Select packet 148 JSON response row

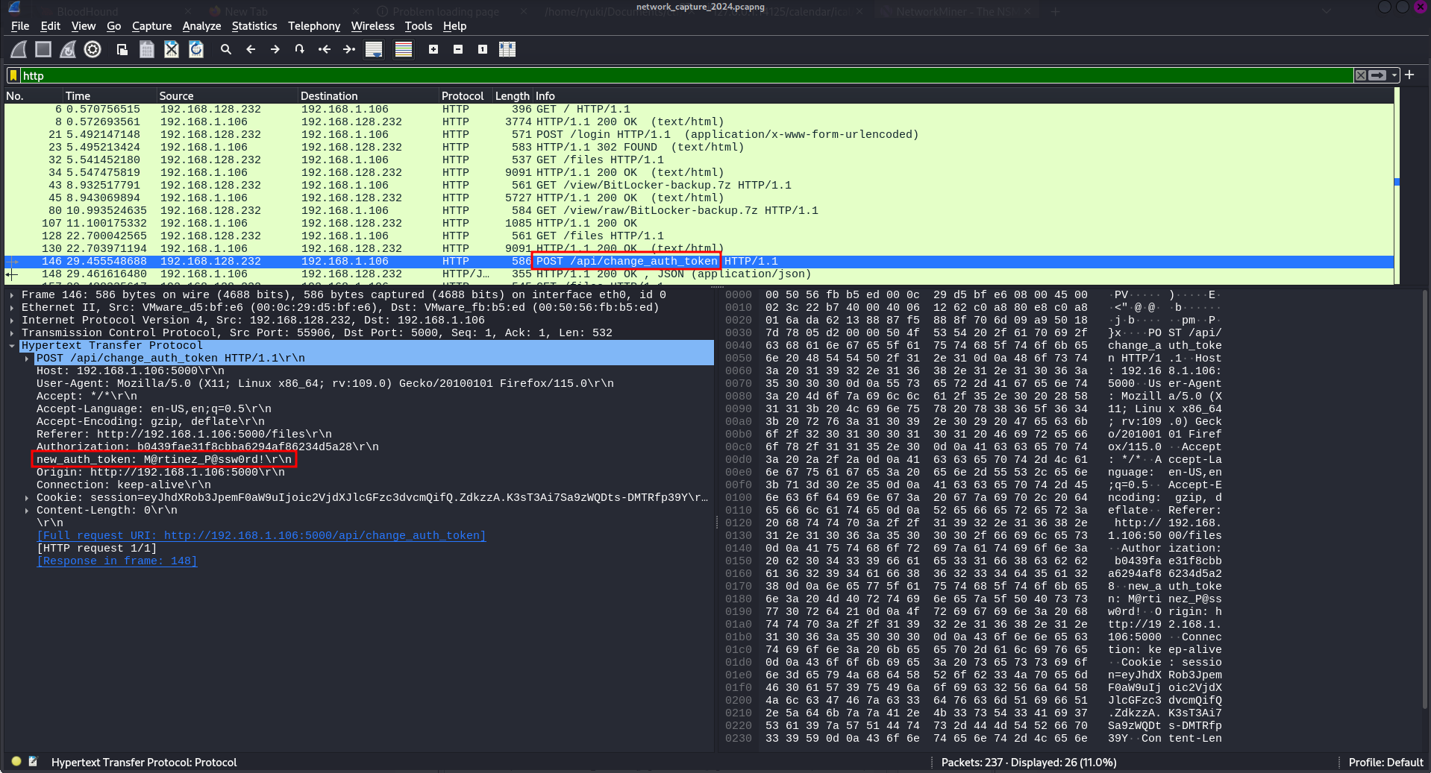click(698, 274)
